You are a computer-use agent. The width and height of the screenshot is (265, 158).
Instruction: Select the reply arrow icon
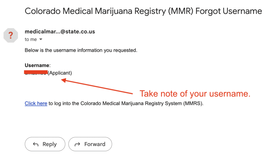tap(36, 144)
